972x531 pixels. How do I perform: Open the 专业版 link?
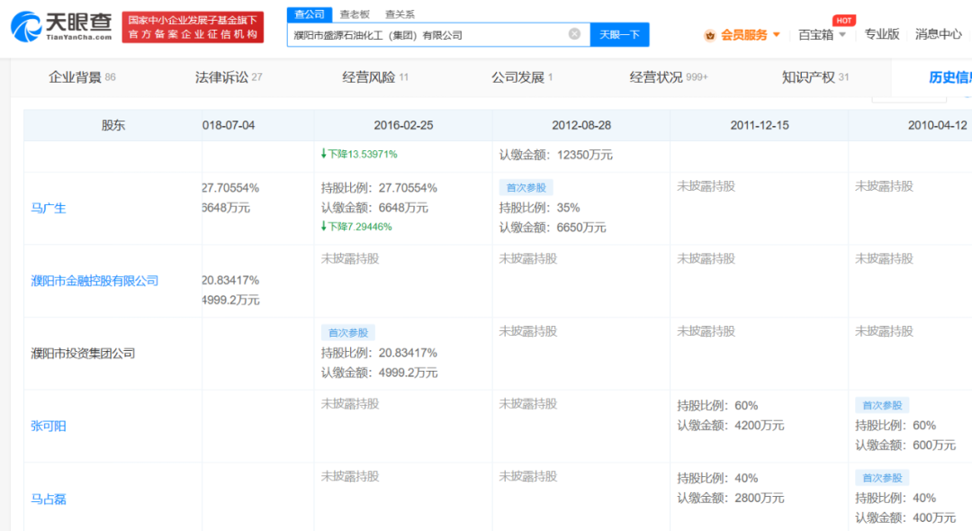click(x=881, y=35)
